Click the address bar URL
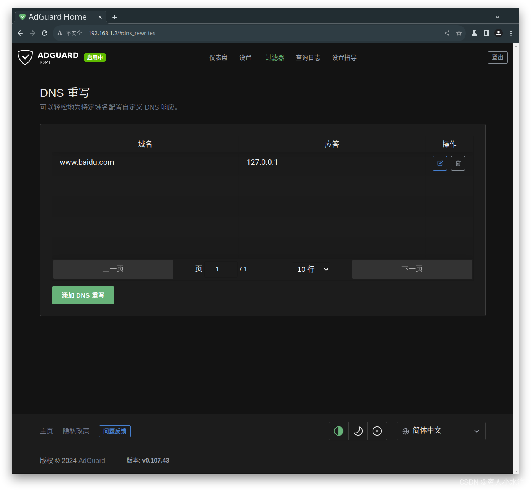The width and height of the screenshot is (531, 490). coord(122,33)
